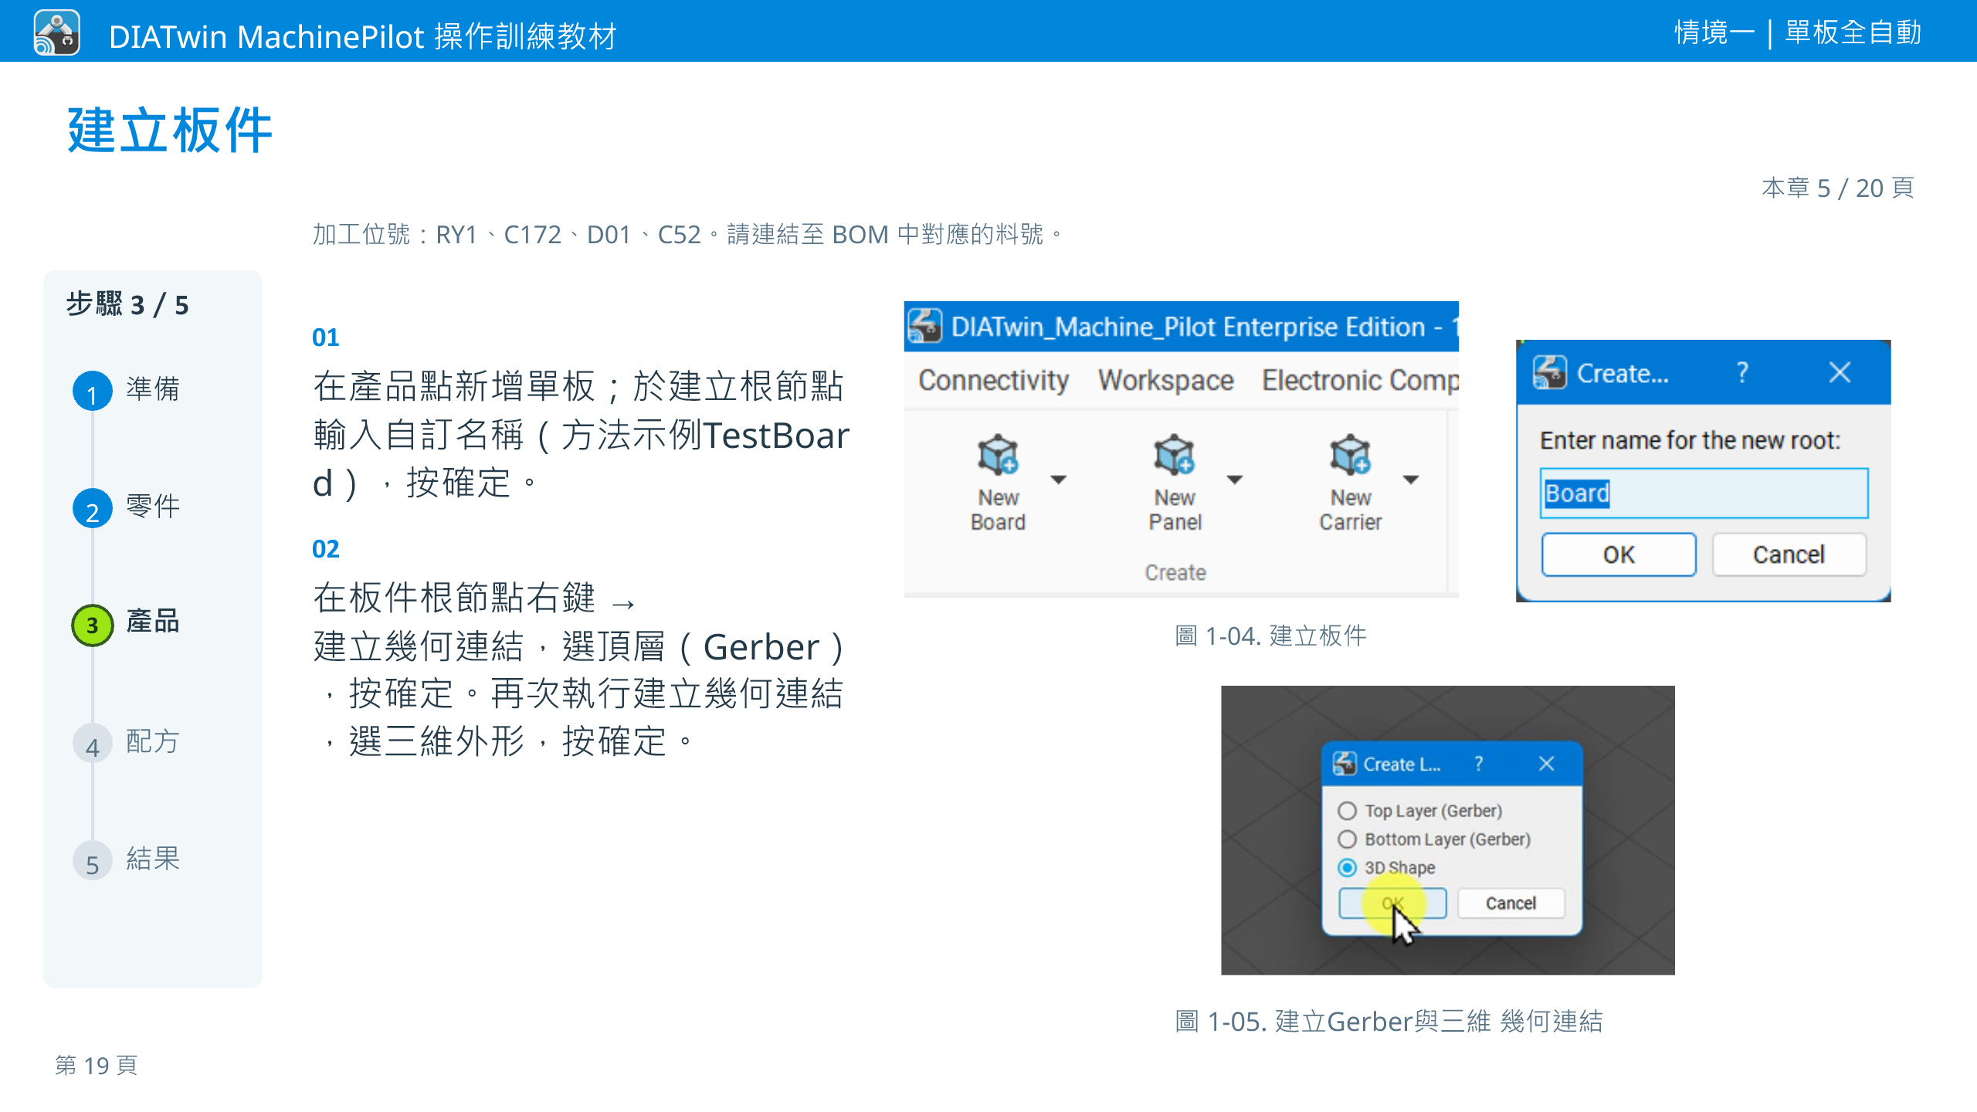This screenshot has height=1112, width=1977.
Task: Select the Top Layer (Gerber) radio button
Action: pos(1347,811)
